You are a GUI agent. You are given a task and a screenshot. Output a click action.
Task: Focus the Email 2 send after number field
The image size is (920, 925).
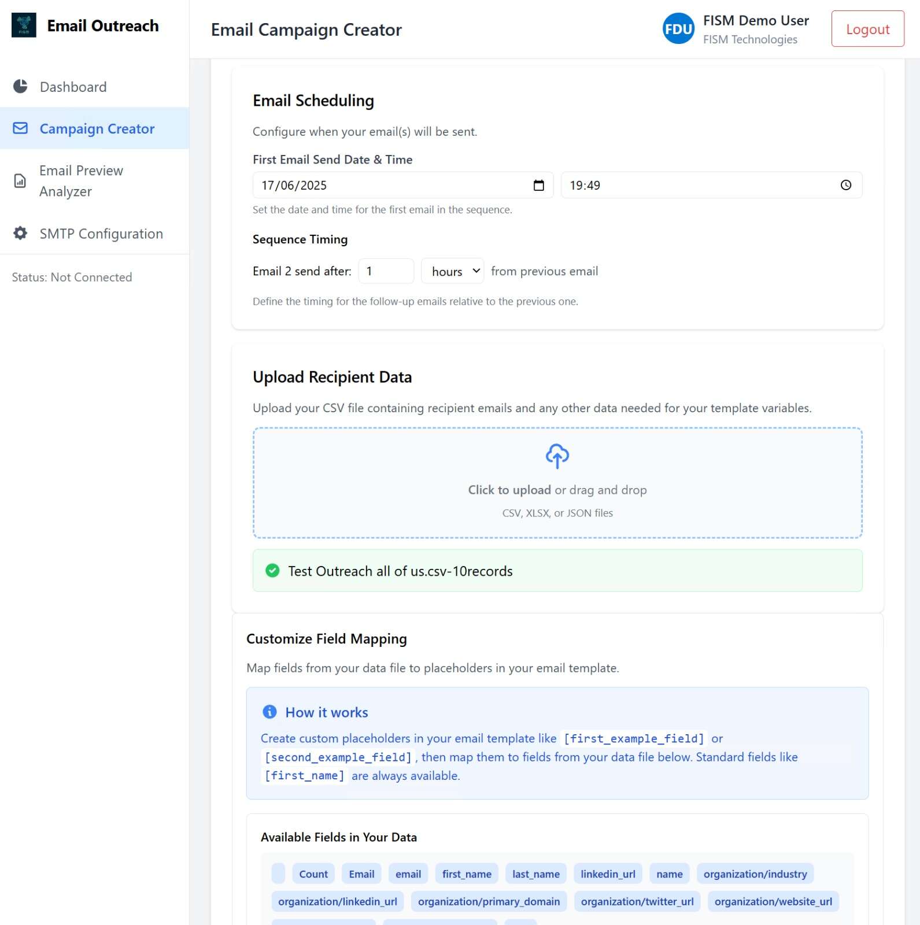coord(386,272)
